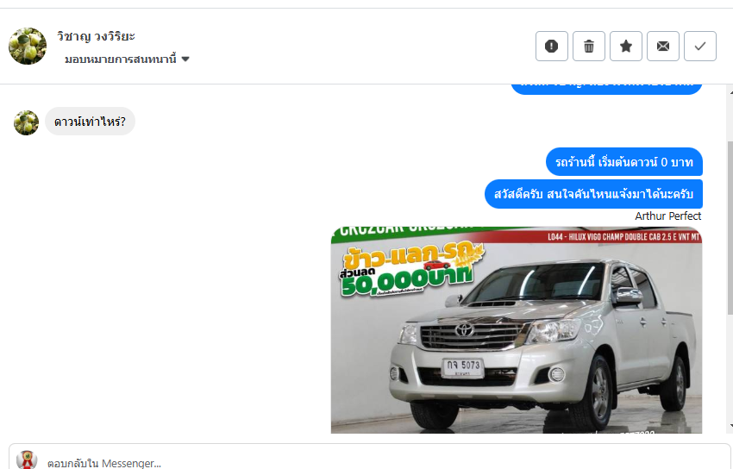The height and width of the screenshot is (469, 733).
Task: Open the Hilux Vigo truck photo
Action: tap(517, 330)
